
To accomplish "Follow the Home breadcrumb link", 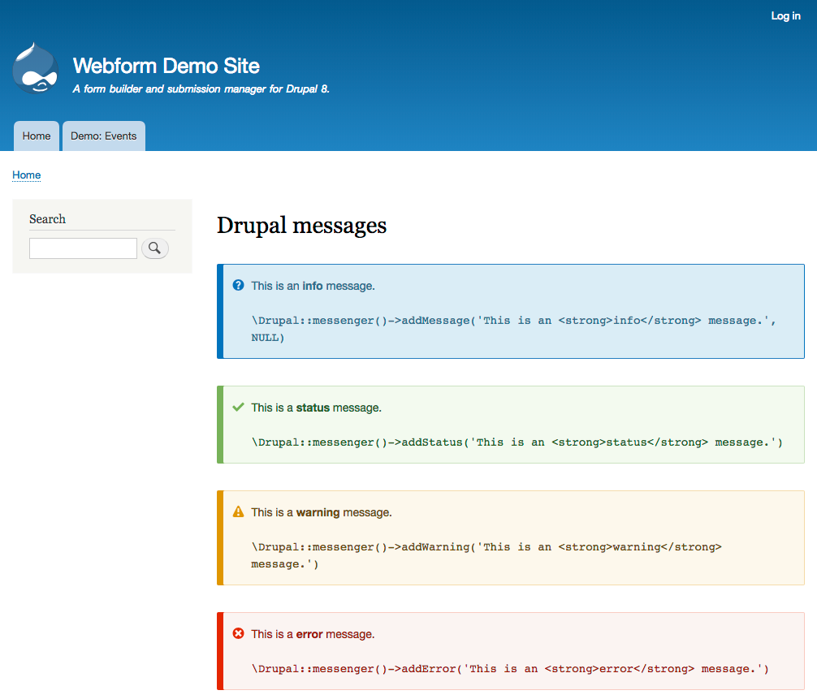I will point(26,175).
